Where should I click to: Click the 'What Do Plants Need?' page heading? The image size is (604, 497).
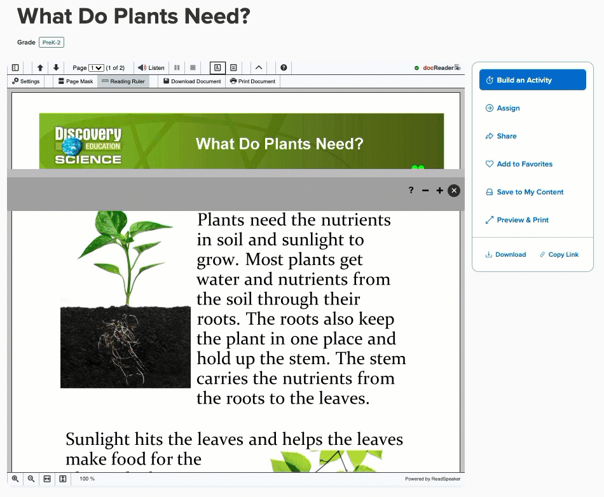point(134,16)
